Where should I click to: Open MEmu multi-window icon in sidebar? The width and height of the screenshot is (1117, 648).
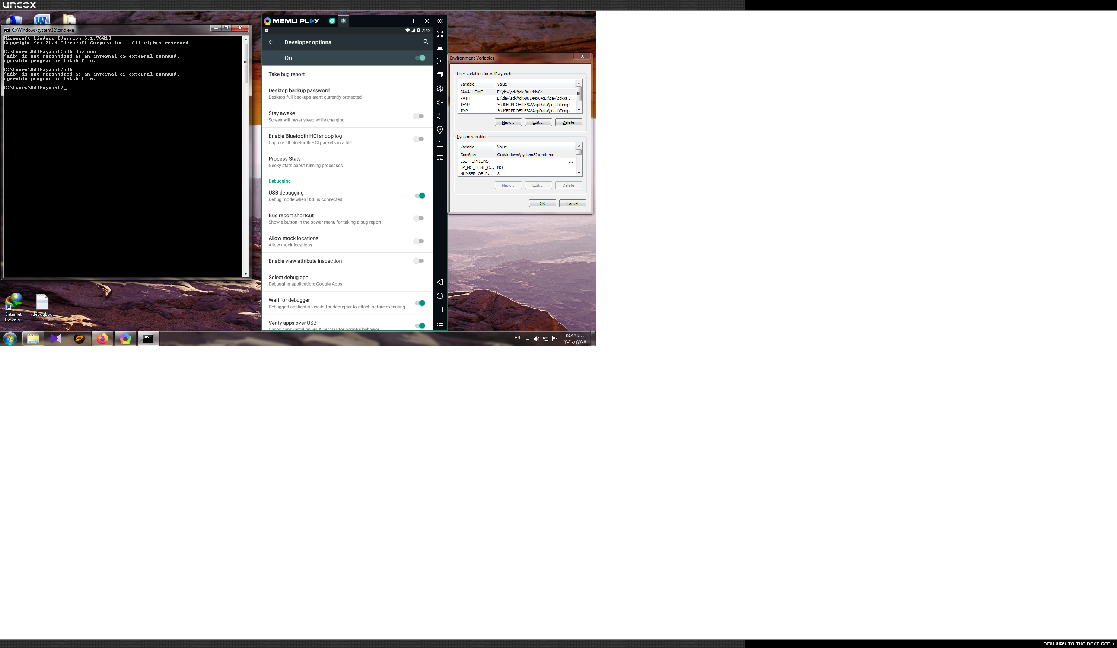[x=440, y=75]
